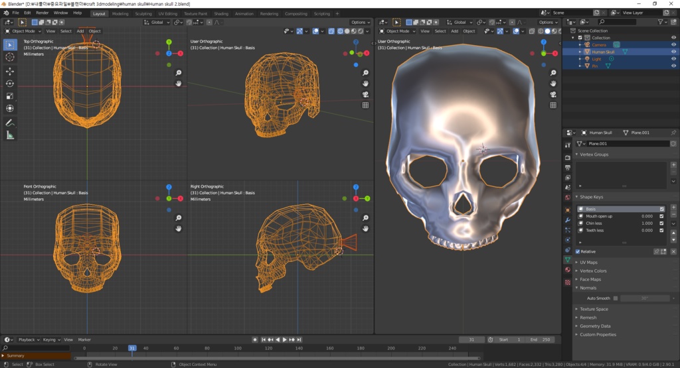The width and height of the screenshot is (680, 368).
Task: Expand the UV Maps panel
Action: (588, 263)
